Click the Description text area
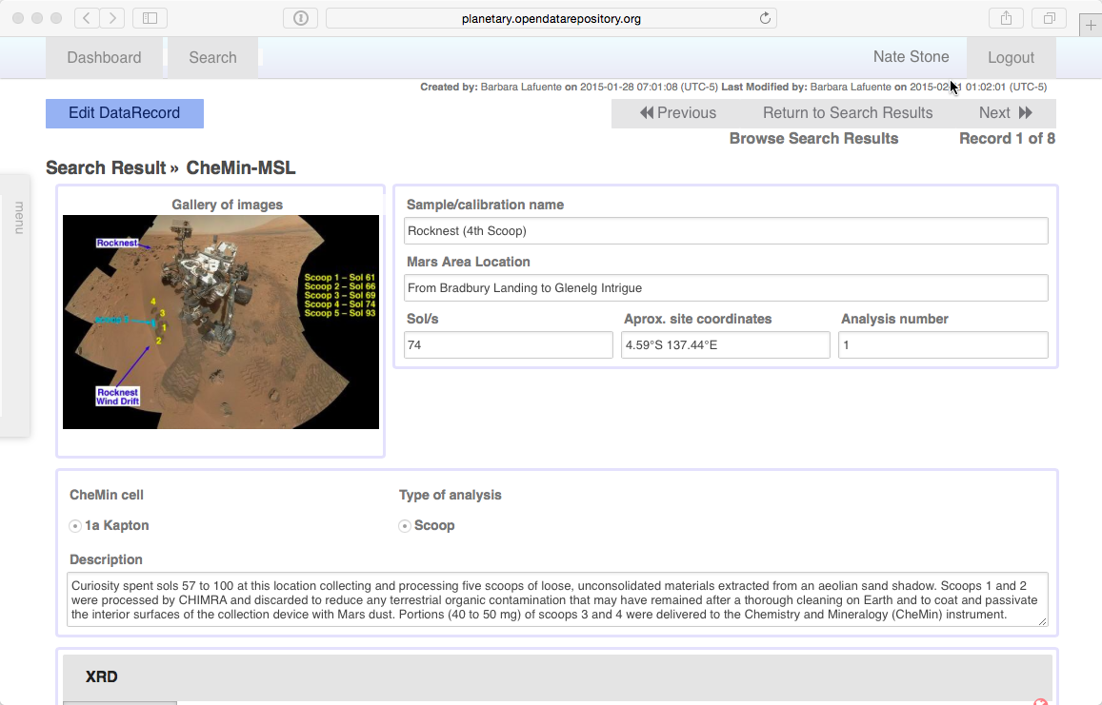1102x705 pixels. coord(557,599)
